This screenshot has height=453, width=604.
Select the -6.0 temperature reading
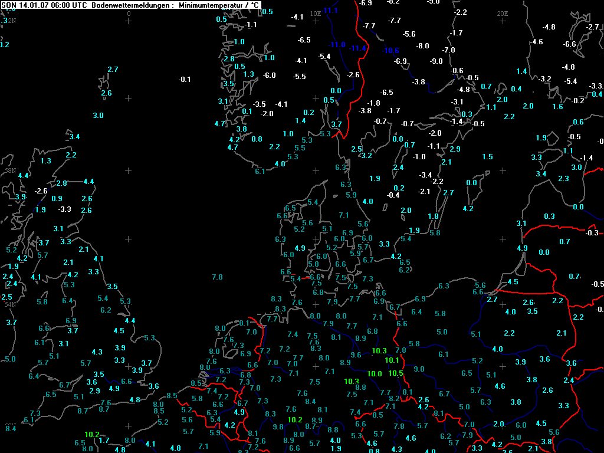(270, 75)
